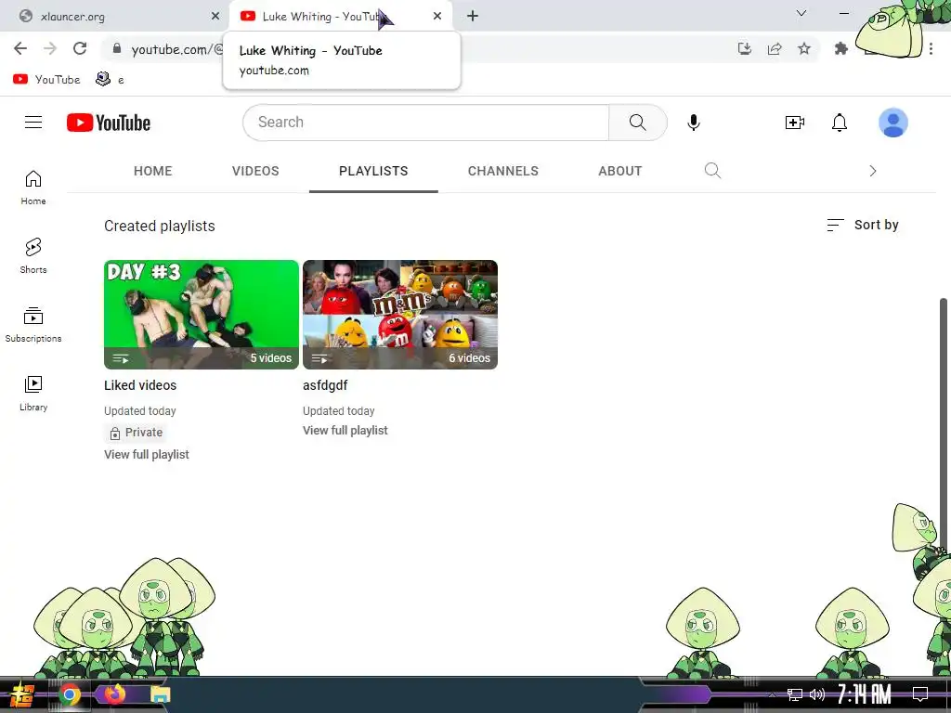Open the extensions puzzle icon
The width and height of the screenshot is (951, 713).
click(841, 48)
